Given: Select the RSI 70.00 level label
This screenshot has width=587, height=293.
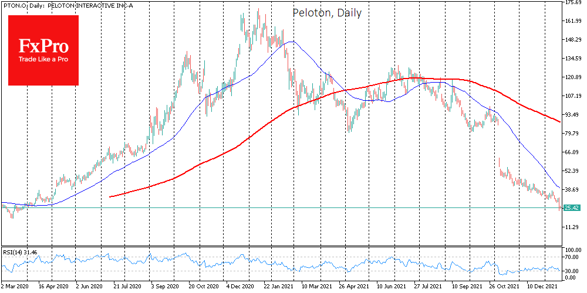Looking at the screenshot, I should tap(573, 257).
